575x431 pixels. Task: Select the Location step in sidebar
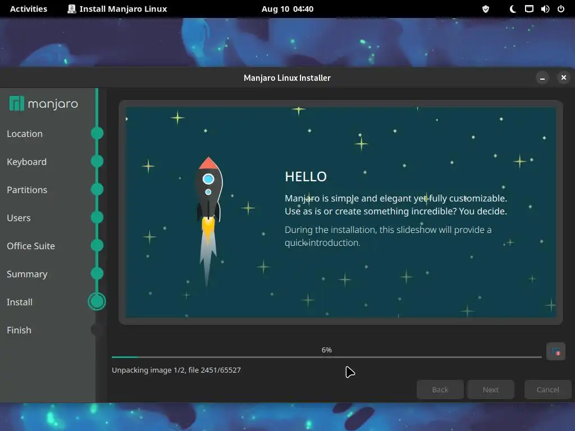tap(25, 134)
